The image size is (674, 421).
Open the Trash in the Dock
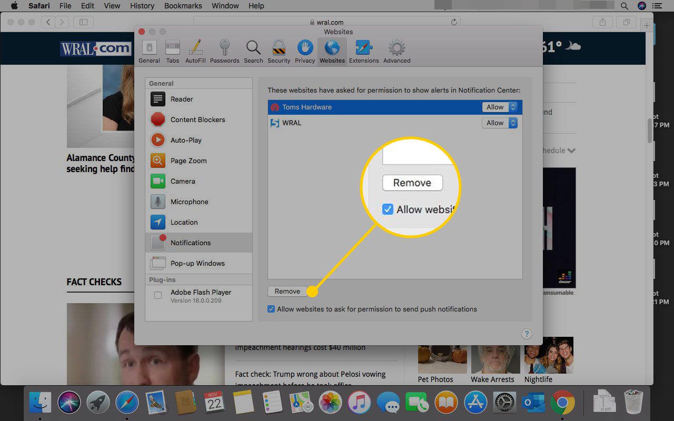[633, 403]
